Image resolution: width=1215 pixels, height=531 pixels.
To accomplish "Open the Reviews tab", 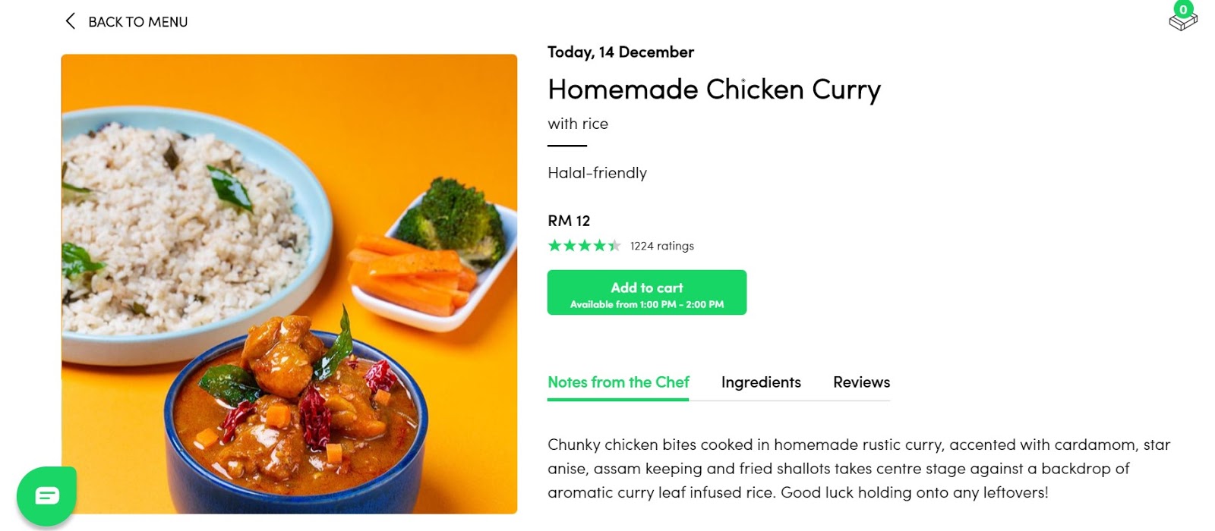I will pyautogui.click(x=861, y=382).
